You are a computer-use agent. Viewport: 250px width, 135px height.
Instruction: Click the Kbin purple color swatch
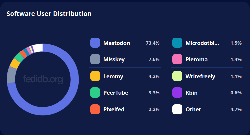click(x=177, y=93)
